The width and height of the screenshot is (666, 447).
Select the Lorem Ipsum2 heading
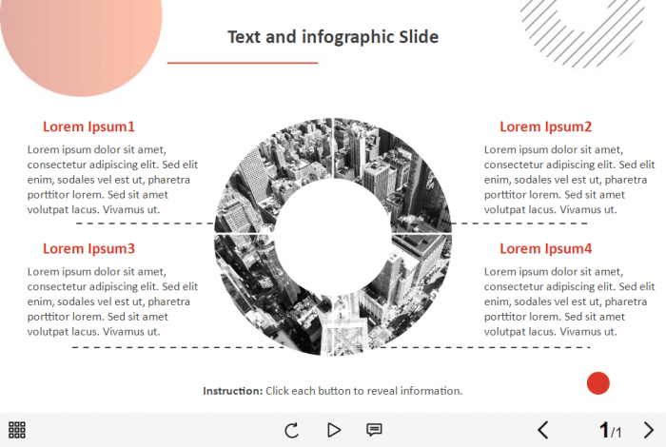click(545, 126)
